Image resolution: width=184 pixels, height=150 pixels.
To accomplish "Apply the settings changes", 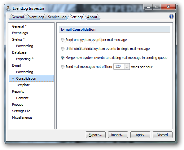I will click(140, 135).
